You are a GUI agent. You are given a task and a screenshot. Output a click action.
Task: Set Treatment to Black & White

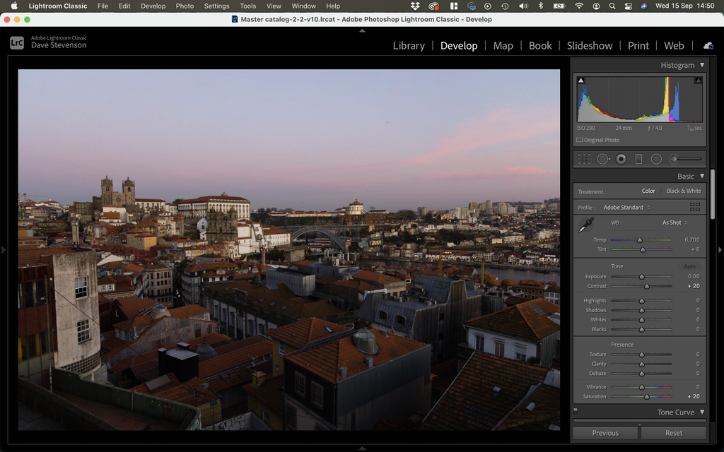[x=684, y=191]
